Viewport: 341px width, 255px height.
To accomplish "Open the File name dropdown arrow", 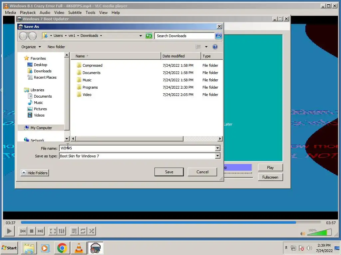I will tap(217, 148).
